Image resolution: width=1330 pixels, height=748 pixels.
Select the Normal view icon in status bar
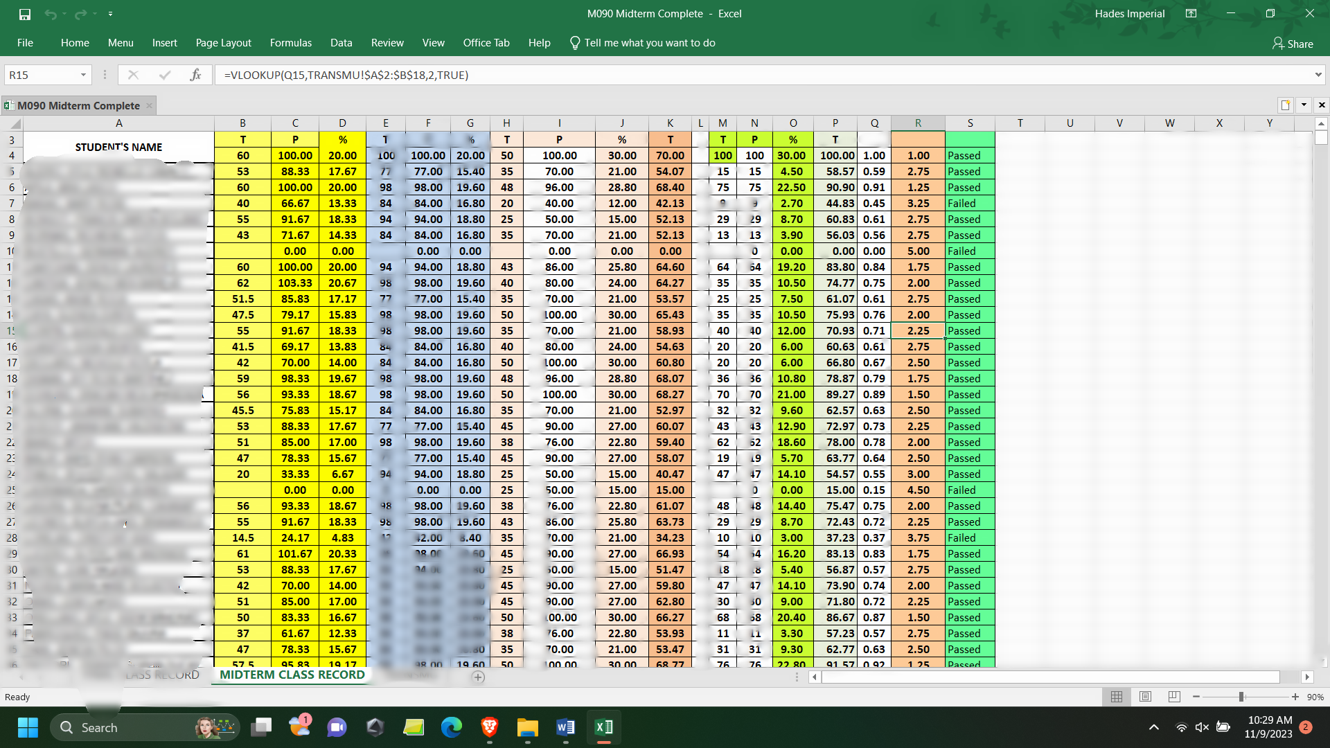pos(1117,697)
